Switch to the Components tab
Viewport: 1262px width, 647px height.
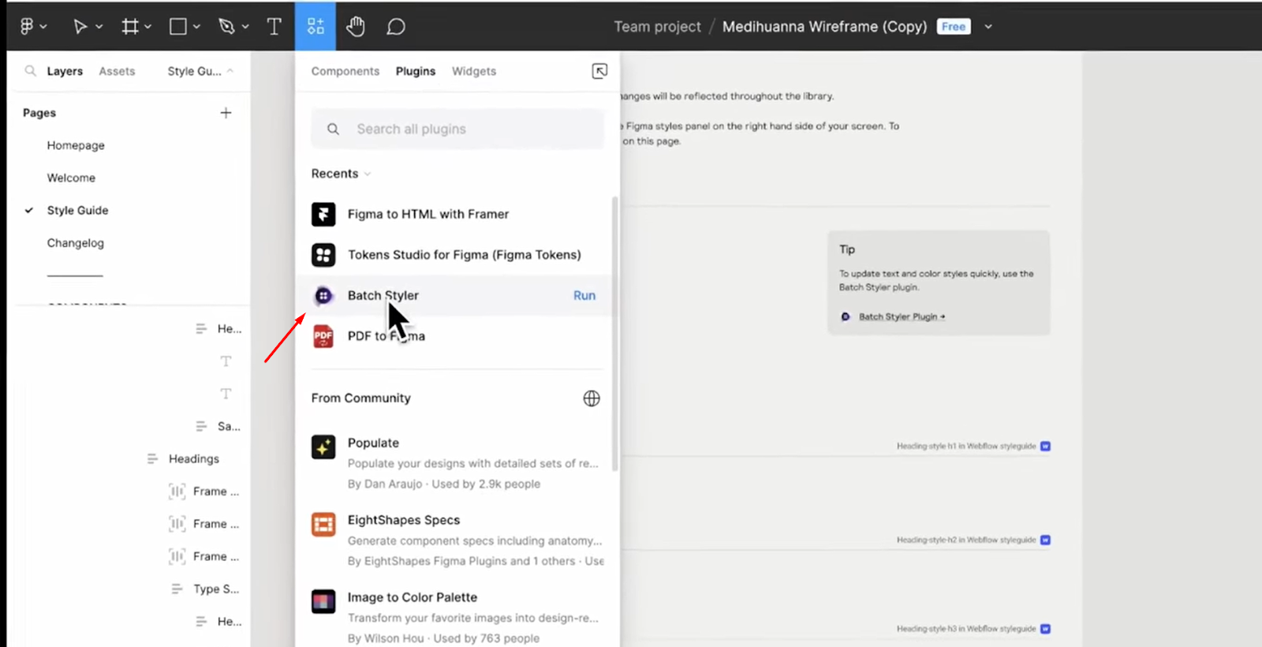click(345, 71)
